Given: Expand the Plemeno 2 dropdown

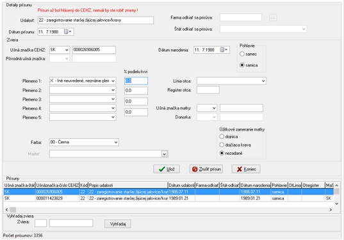Looking at the screenshot, I should (x=113, y=90).
